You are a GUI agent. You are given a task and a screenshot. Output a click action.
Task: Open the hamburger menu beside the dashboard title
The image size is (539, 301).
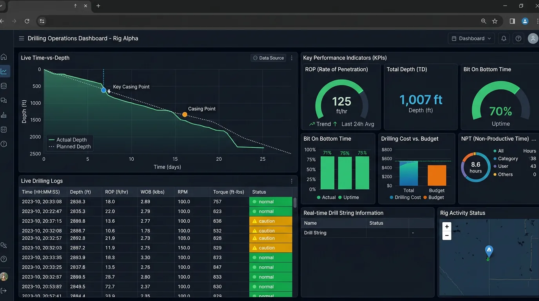tap(22, 38)
